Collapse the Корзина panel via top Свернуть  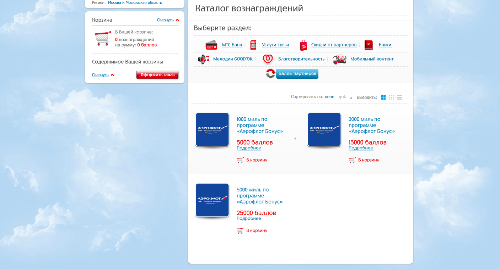(x=165, y=20)
